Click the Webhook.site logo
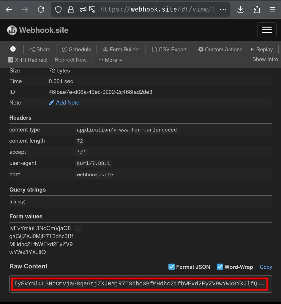The image size is (281, 304). [38, 30]
